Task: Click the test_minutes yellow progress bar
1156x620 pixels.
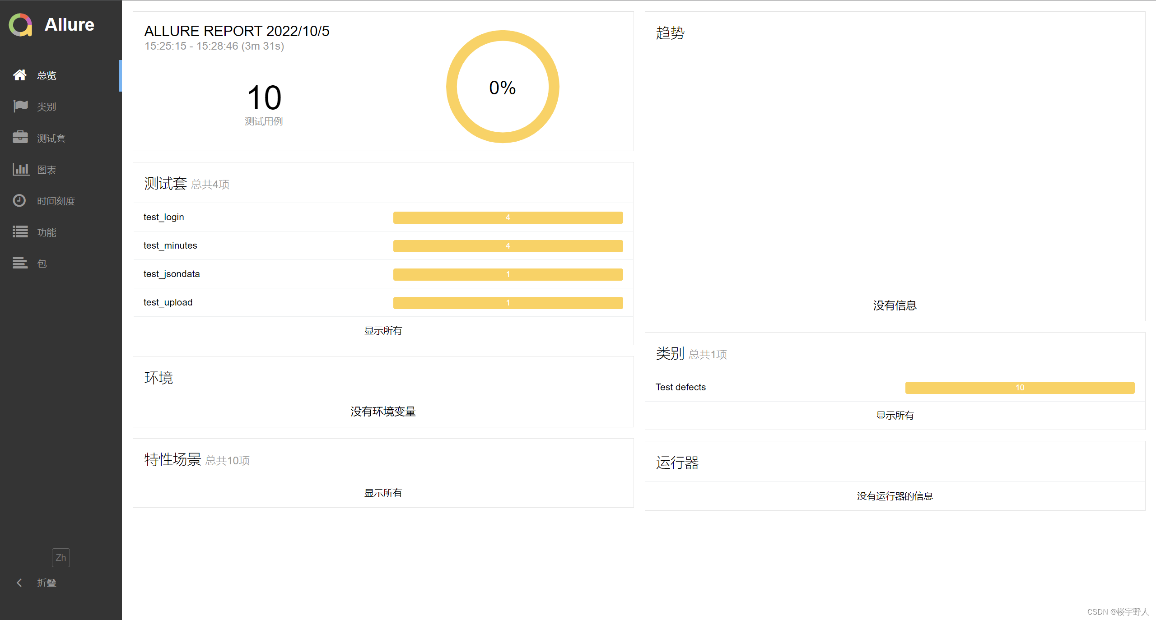Action: (508, 246)
